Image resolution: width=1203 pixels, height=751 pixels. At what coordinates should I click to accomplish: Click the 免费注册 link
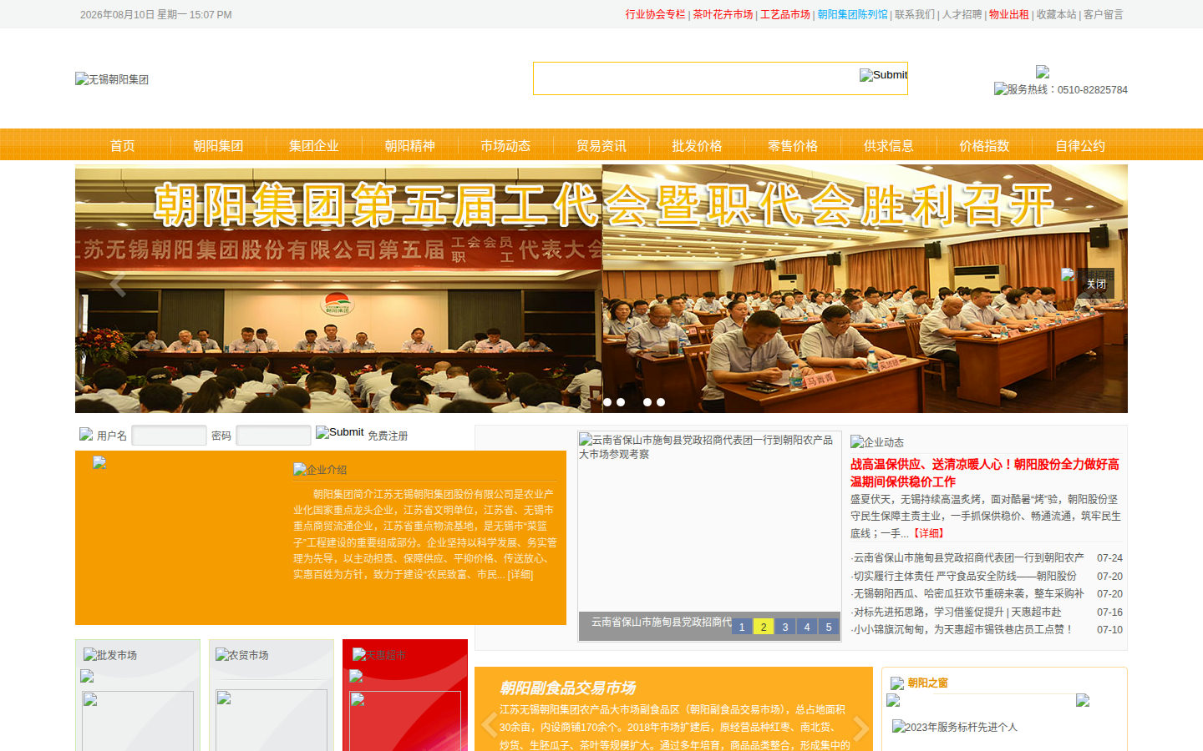tap(388, 436)
